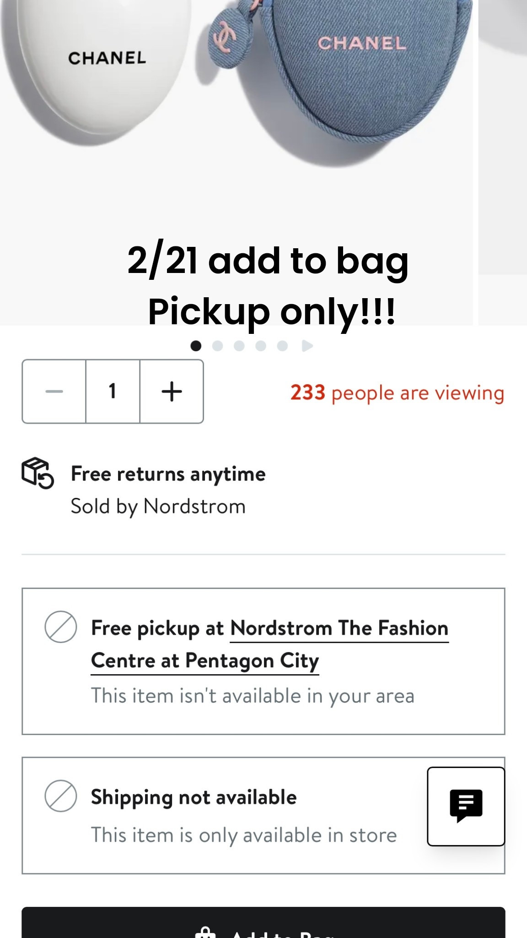Decrease quantity with the minus button
This screenshot has height=938, width=527.
click(54, 392)
